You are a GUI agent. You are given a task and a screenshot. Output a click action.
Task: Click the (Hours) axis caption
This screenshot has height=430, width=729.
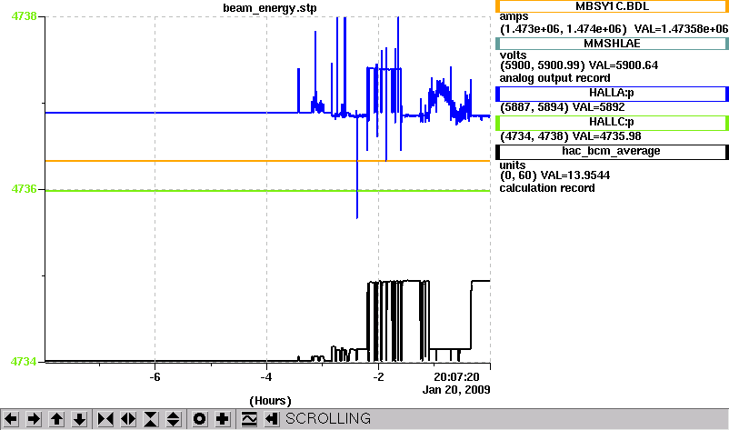tap(270, 401)
